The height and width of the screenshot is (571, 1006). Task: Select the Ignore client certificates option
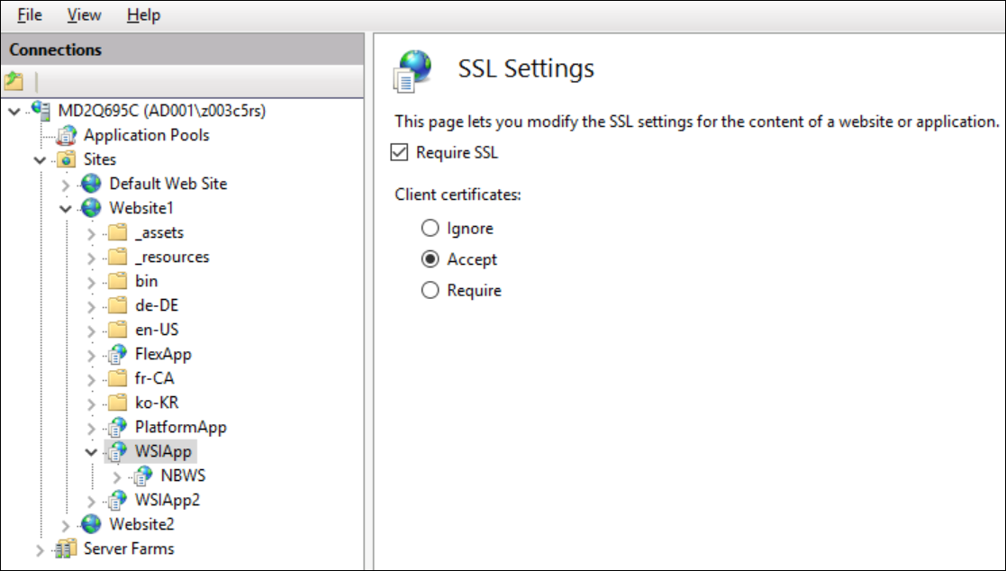(430, 229)
